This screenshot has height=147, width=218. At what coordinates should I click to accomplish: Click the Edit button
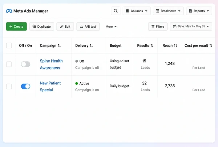pyautogui.click(x=65, y=27)
